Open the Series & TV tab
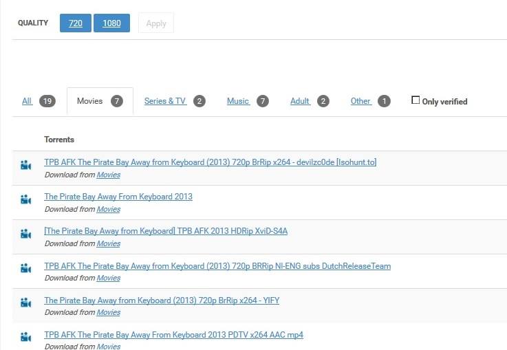 [165, 101]
